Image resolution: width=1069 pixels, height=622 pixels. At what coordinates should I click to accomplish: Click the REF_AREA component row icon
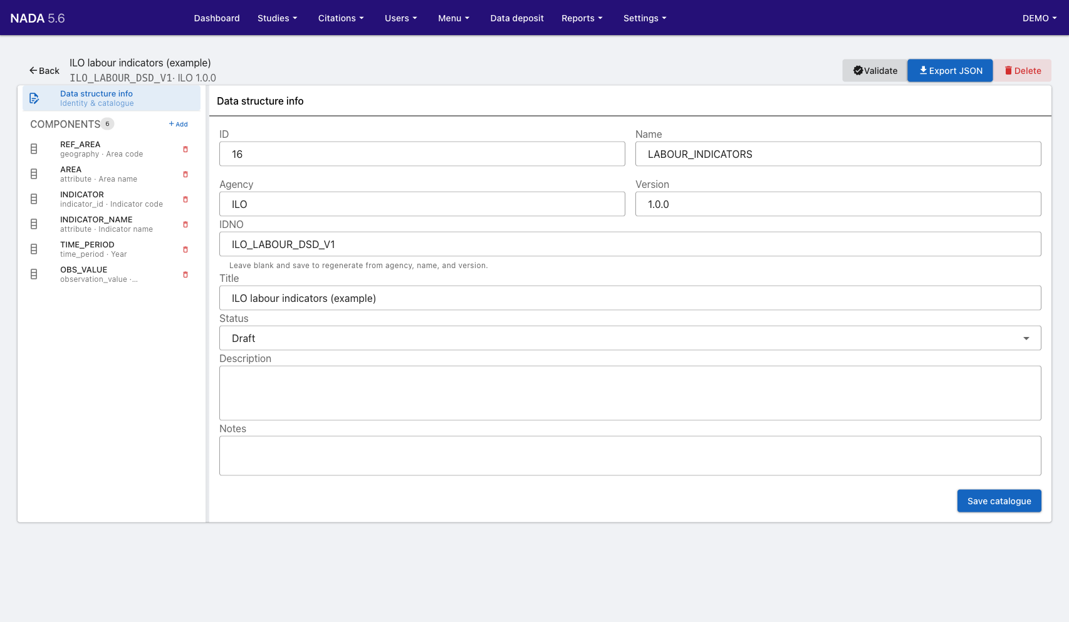click(34, 149)
